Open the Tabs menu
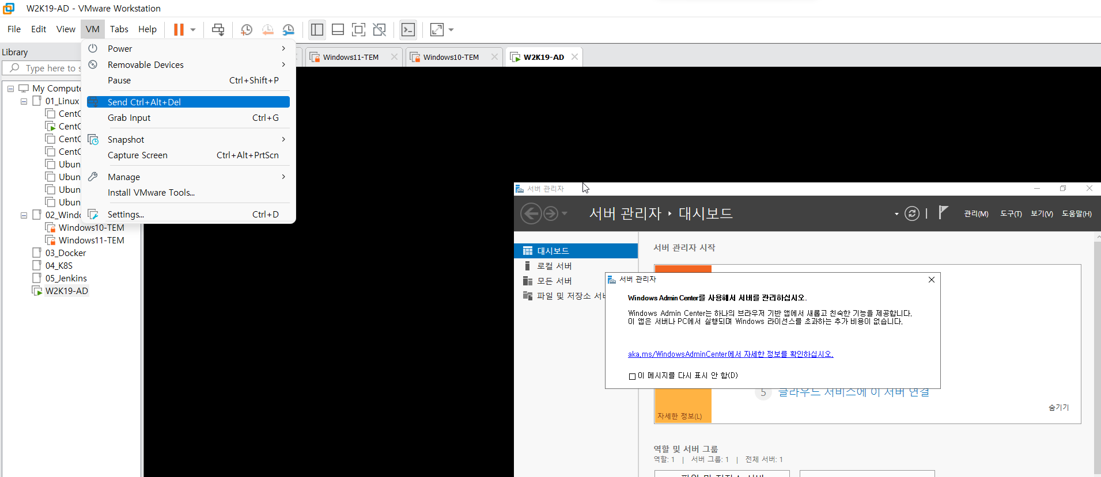The image size is (1101, 477). (119, 29)
